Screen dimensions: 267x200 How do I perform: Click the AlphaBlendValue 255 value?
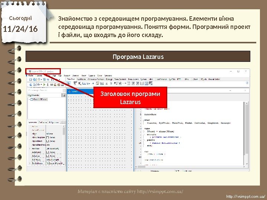point(48,145)
